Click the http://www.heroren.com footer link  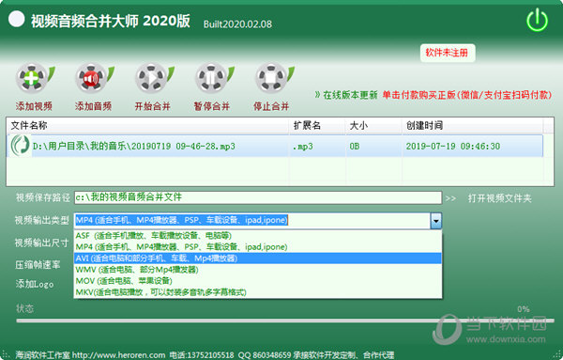pyautogui.click(x=119, y=355)
